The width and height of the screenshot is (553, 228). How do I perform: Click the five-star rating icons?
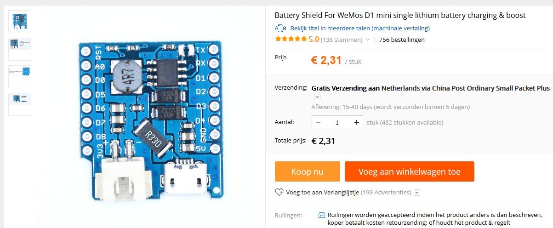tap(291, 39)
